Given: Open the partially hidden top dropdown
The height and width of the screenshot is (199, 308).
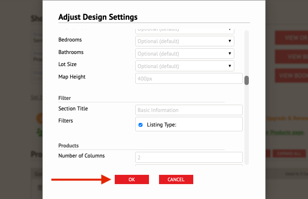Looking at the screenshot, I should [185, 31].
